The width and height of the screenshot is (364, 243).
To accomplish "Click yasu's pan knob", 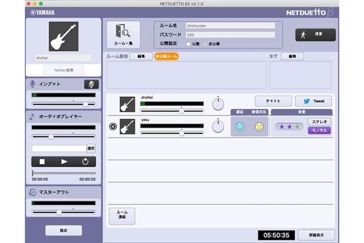I will (x=218, y=126).
